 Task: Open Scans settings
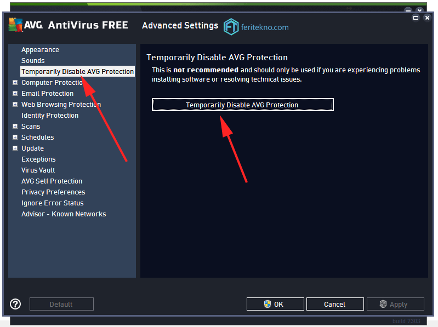coord(31,127)
